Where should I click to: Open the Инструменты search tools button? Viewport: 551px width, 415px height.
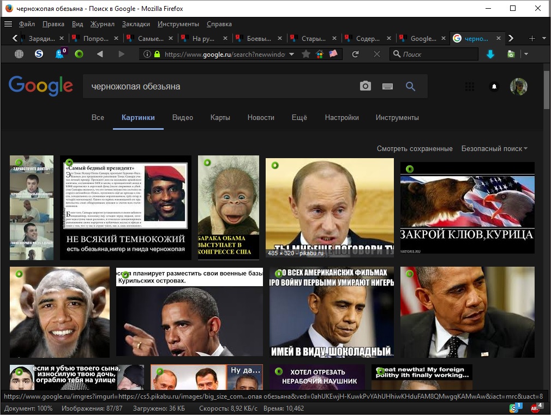[397, 117]
